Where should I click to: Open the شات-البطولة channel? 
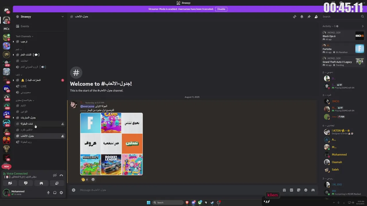tap(40, 124)
